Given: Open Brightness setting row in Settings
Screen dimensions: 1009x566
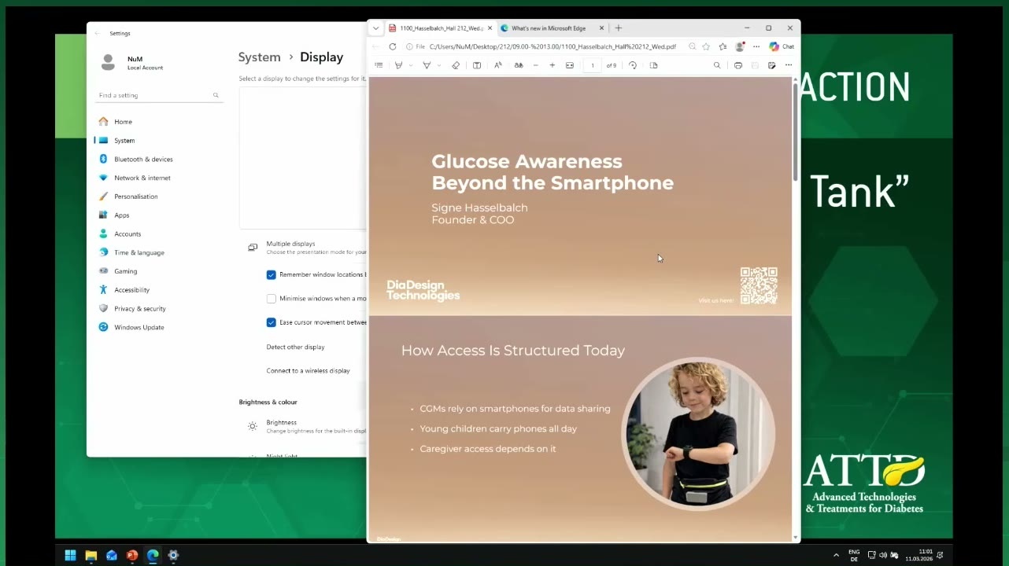Looking at the screenshot, I should tap(303, 426).
